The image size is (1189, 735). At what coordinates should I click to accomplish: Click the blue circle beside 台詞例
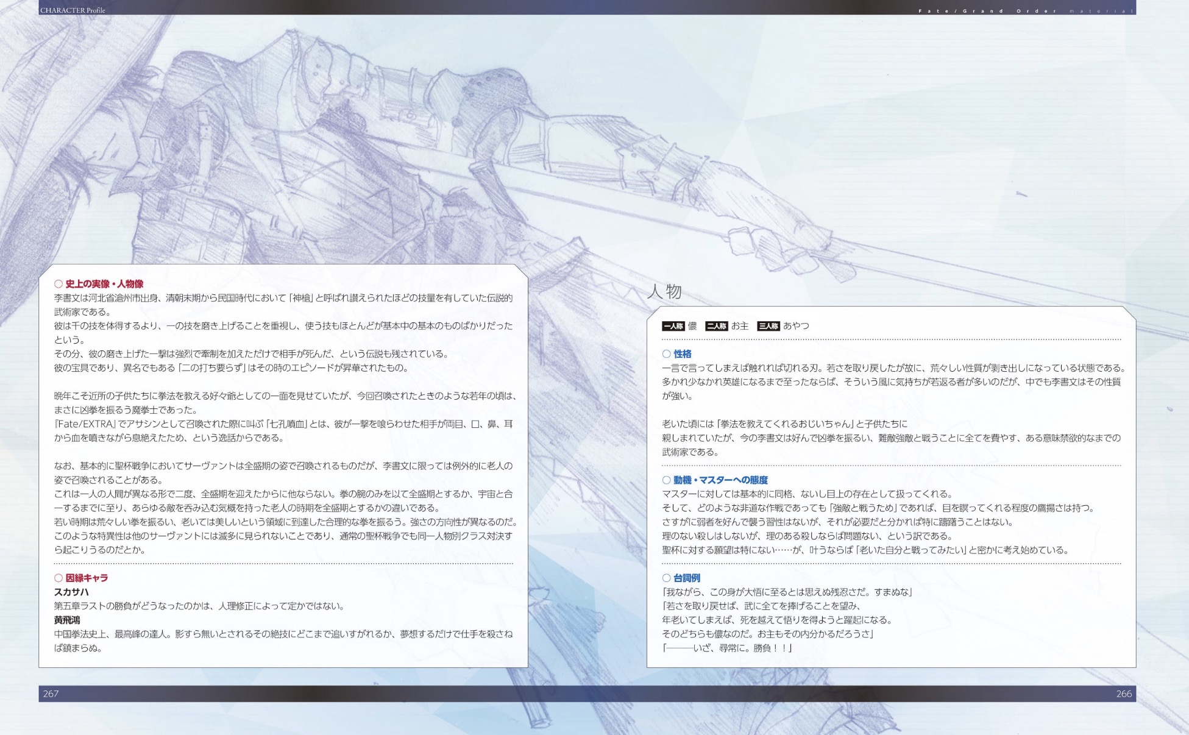[x=666, y=578]
